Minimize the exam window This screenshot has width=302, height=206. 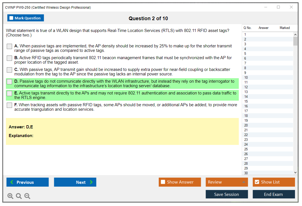tap(265, 7)
